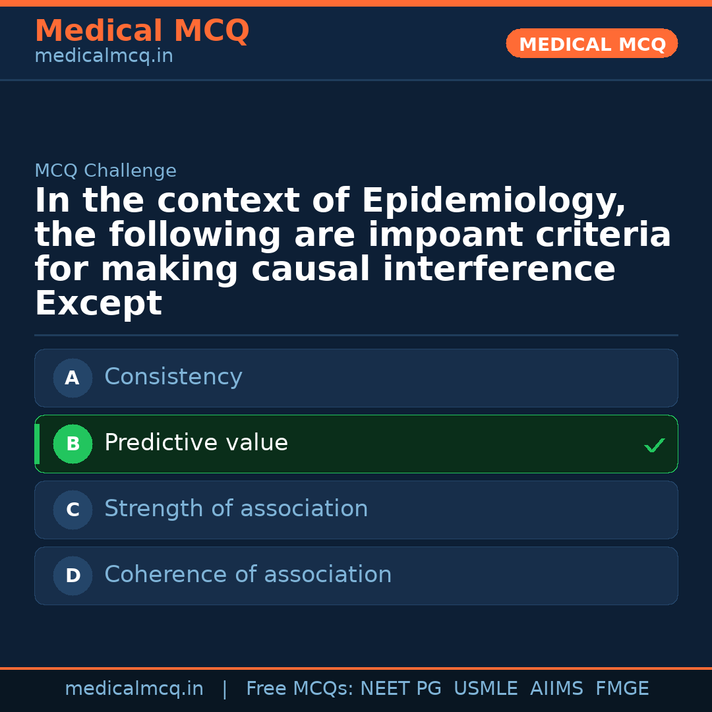The height and width of the screenshot is (712, 712).
Task: Click the letter D circle badge
Action: tap(73, 576)
